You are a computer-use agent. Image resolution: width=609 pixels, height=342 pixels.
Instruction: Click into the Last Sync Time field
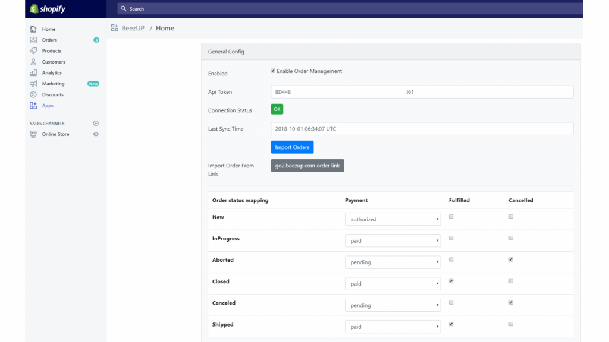[x=422, y=129]
